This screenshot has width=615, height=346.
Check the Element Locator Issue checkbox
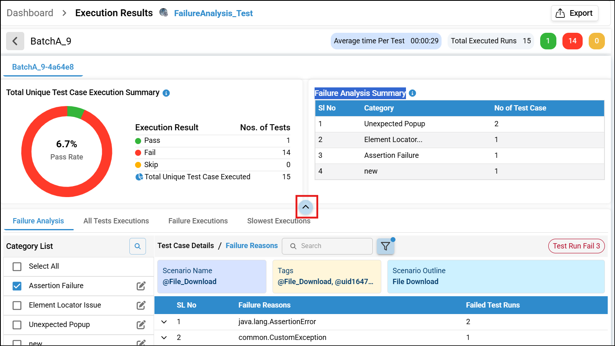[x=17, y=306]
